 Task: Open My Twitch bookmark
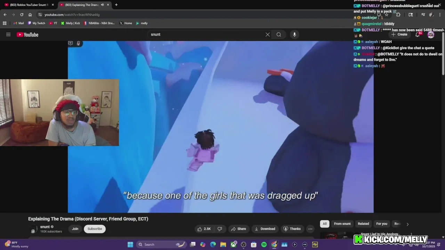[36, 23]
